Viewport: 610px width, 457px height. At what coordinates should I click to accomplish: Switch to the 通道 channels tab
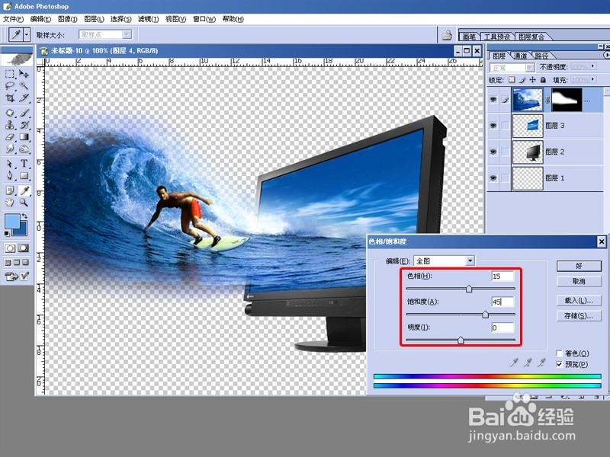point(521,56)
